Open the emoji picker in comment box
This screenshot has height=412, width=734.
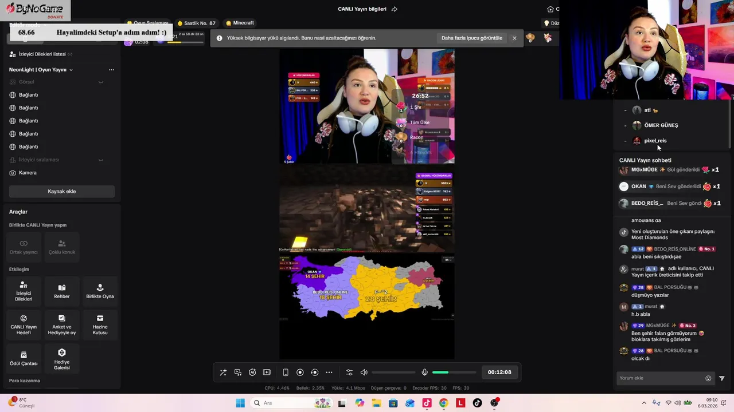(x=708, y=378)
